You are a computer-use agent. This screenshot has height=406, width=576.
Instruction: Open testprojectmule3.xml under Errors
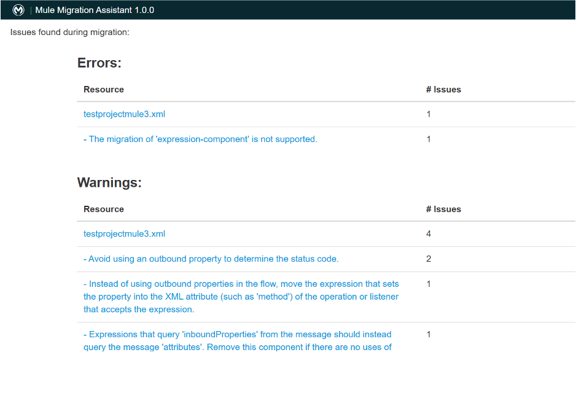(124, 114)
